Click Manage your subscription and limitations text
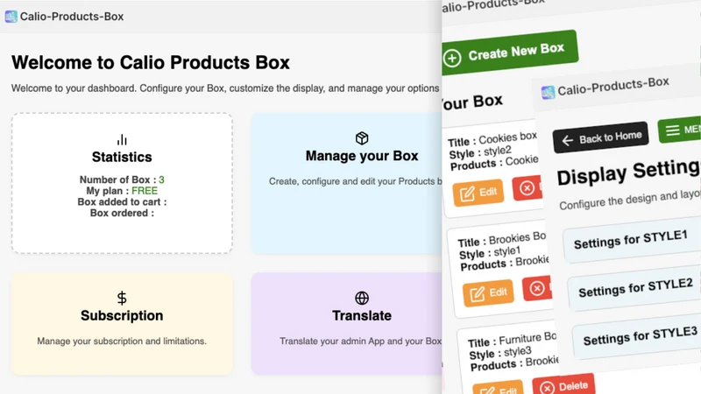 tap(122, 341)
